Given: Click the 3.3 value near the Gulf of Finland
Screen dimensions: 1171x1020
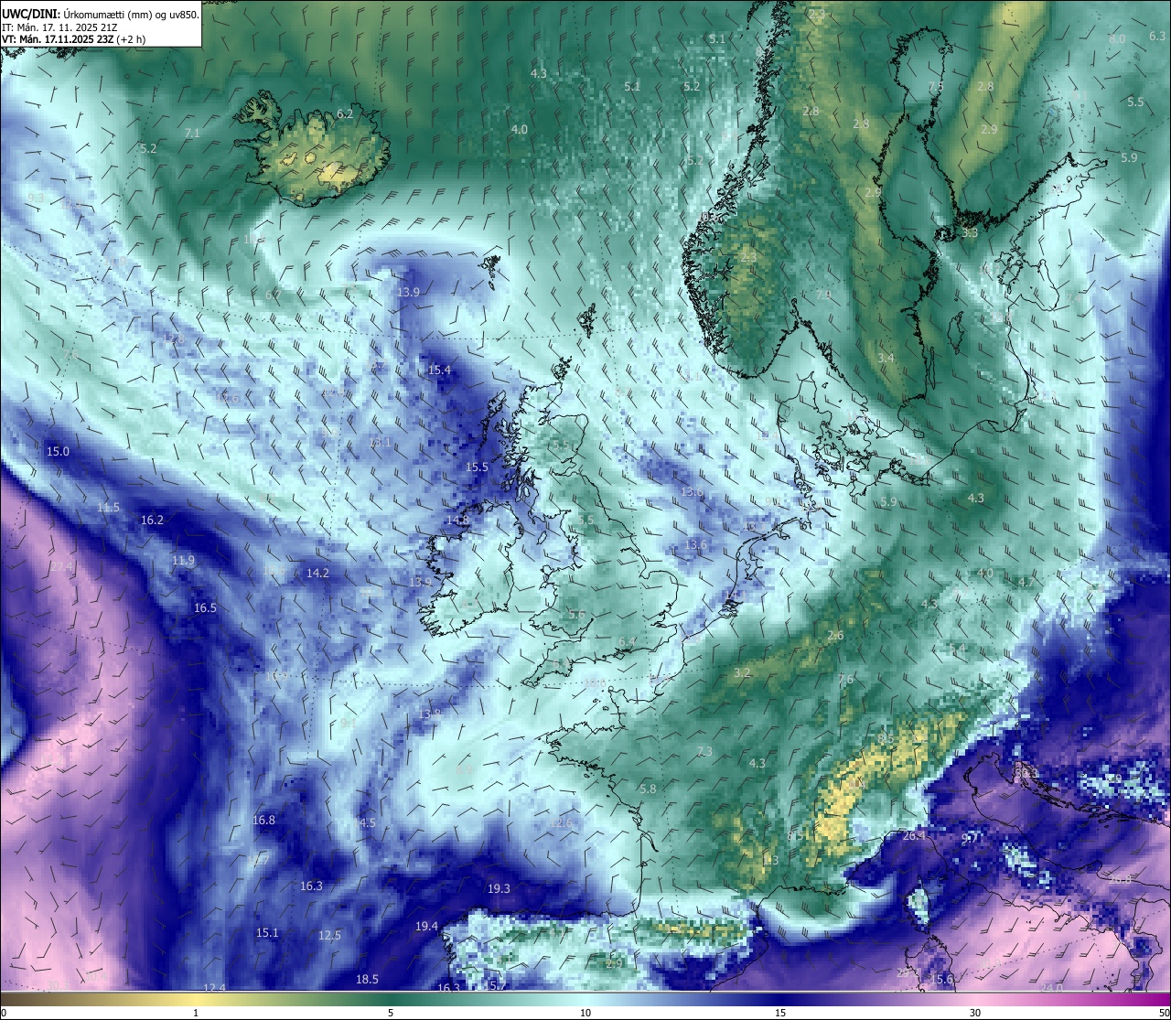Looking at the screenshot, I should pos(970,233).
